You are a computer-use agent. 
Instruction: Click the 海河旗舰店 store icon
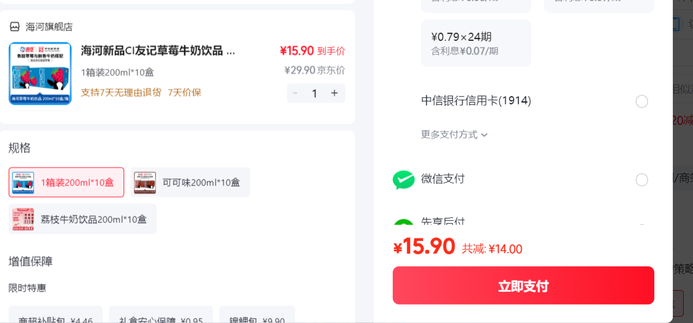[x=14, y=27]
